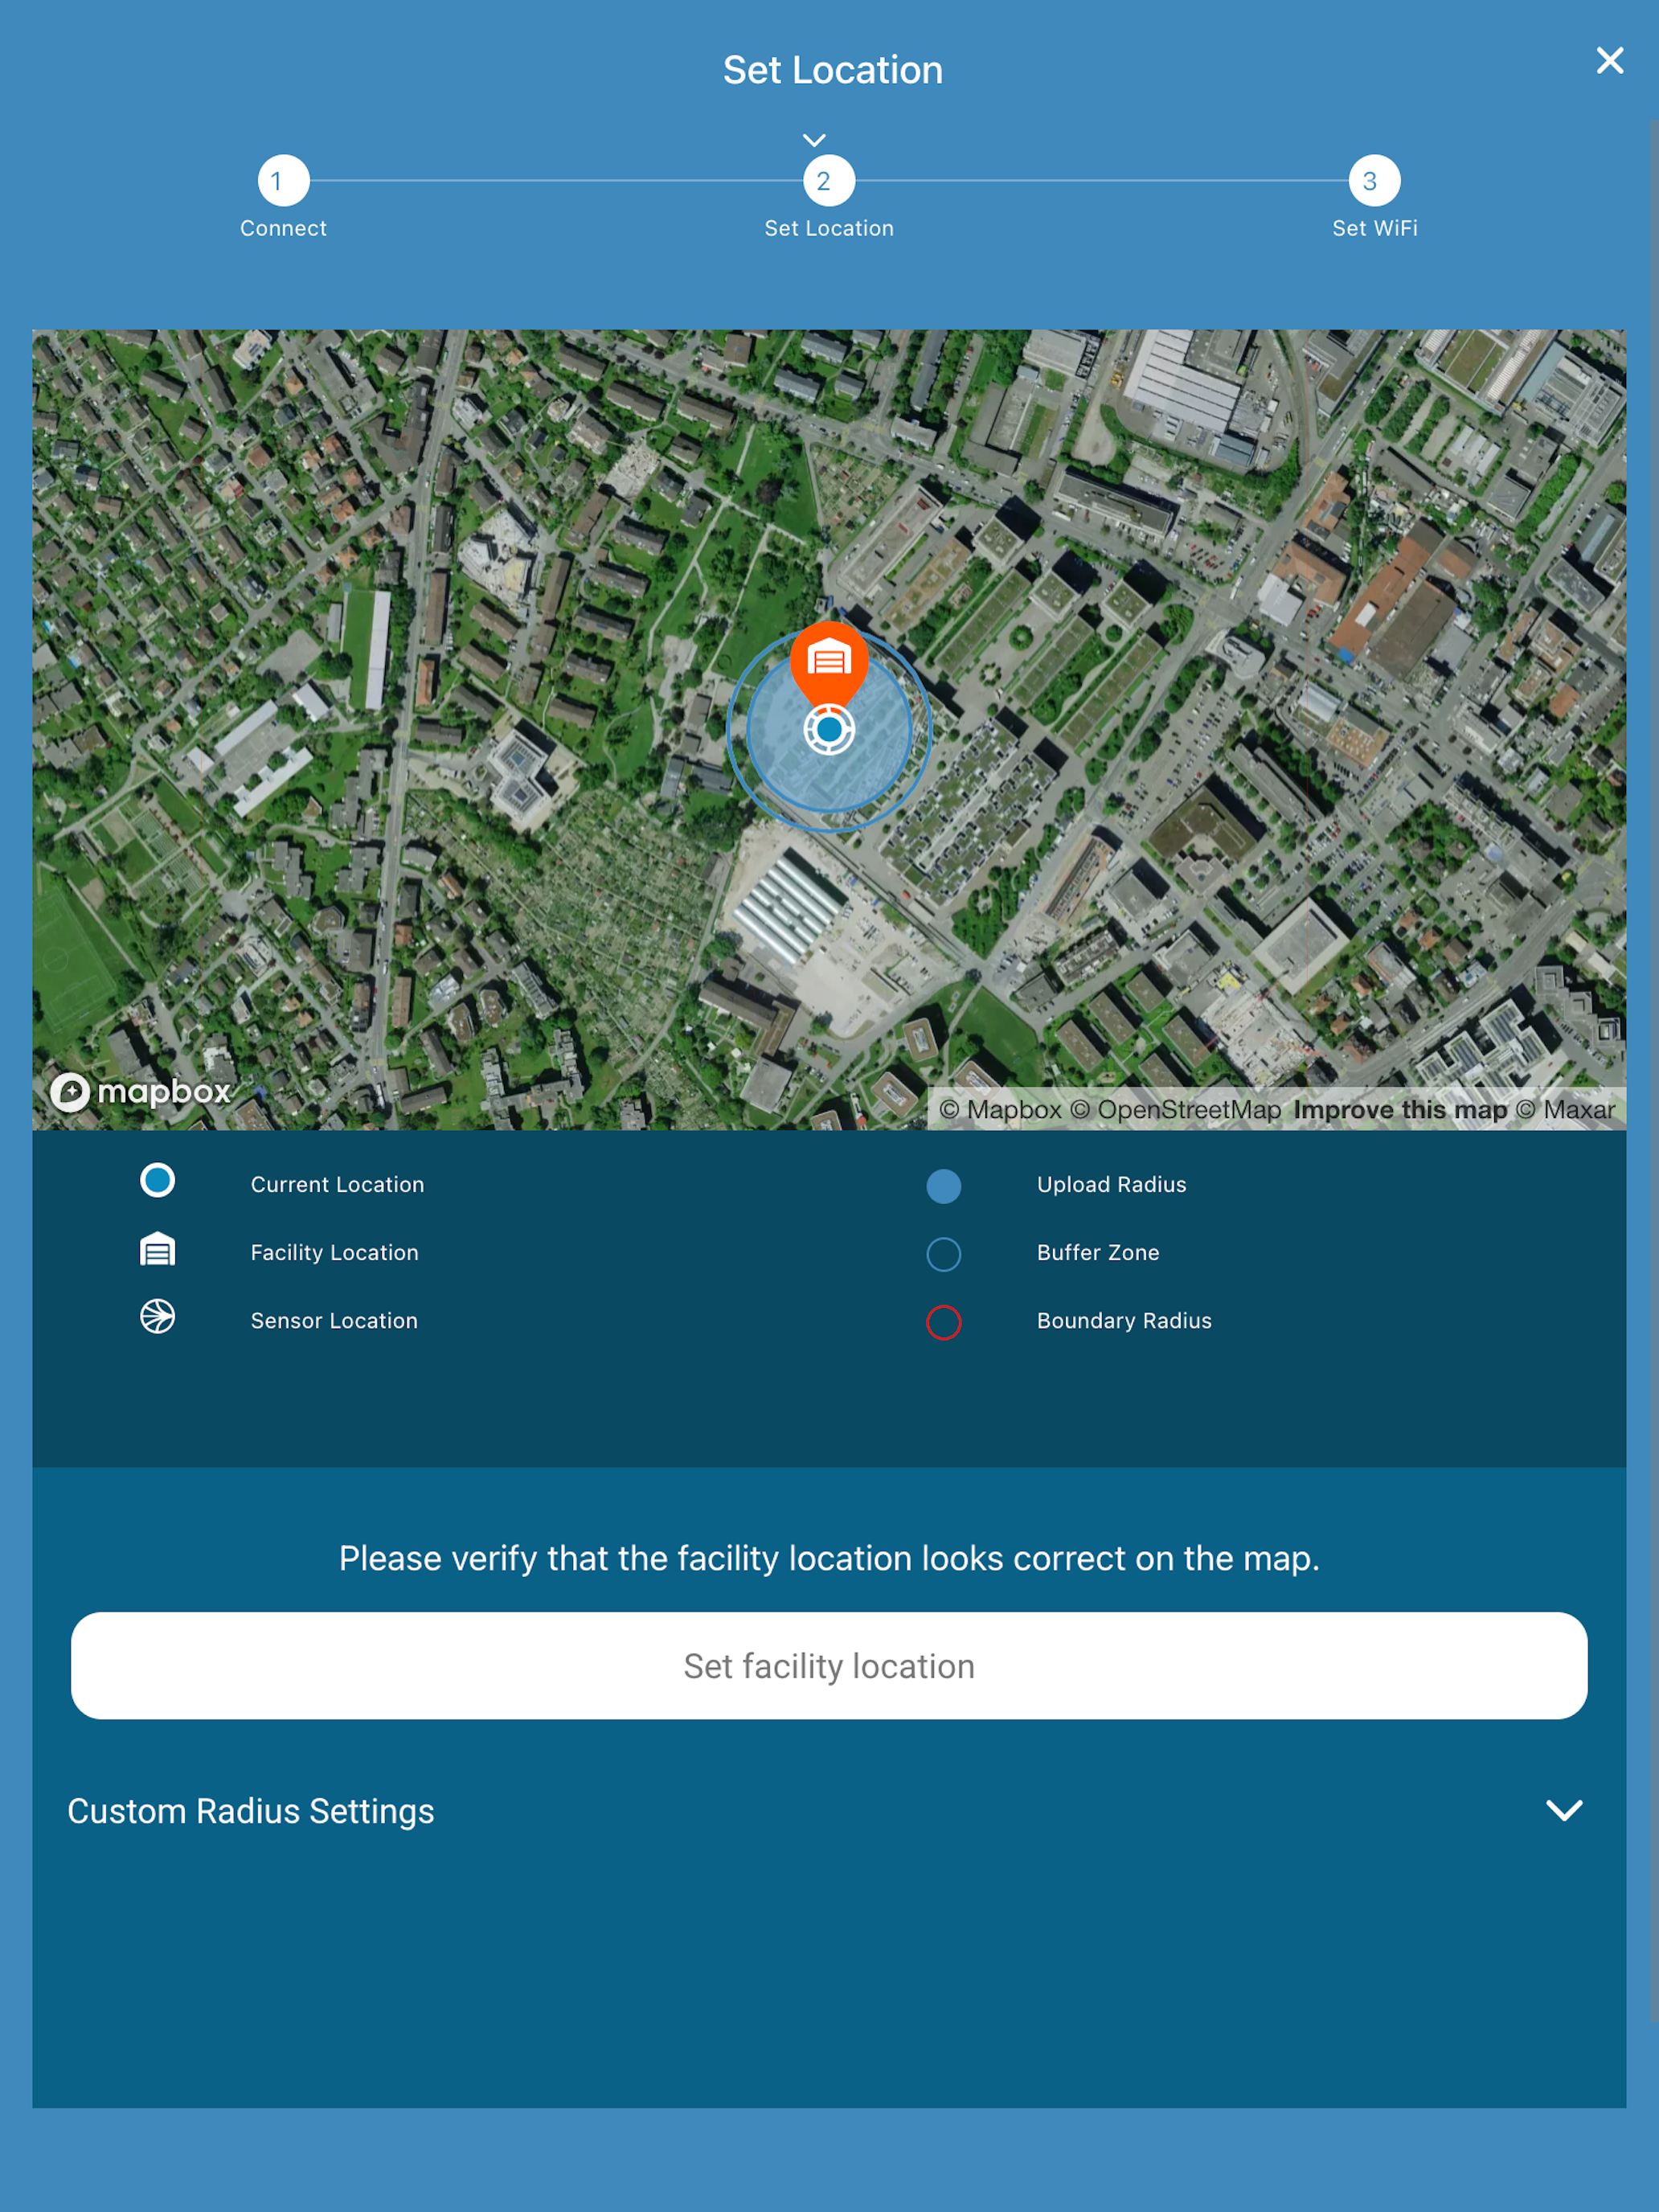Click the Buffer Zone legend label
This screenshot has width=1659, height=2212.
tap(1098, 1252)
